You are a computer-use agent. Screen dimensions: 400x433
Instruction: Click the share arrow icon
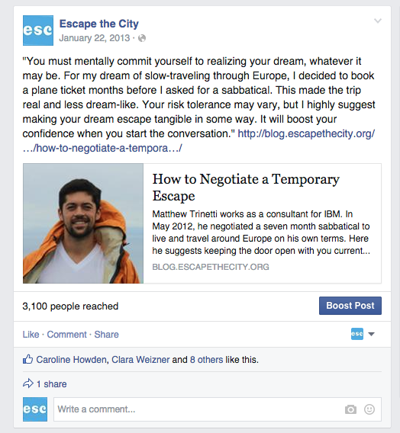tap(28, 383)
